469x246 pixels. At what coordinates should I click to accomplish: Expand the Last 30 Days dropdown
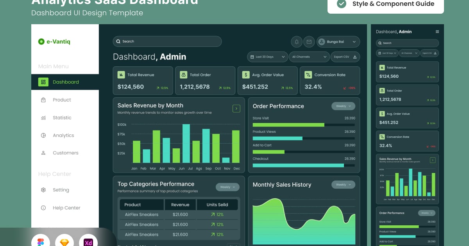[267, 57]
